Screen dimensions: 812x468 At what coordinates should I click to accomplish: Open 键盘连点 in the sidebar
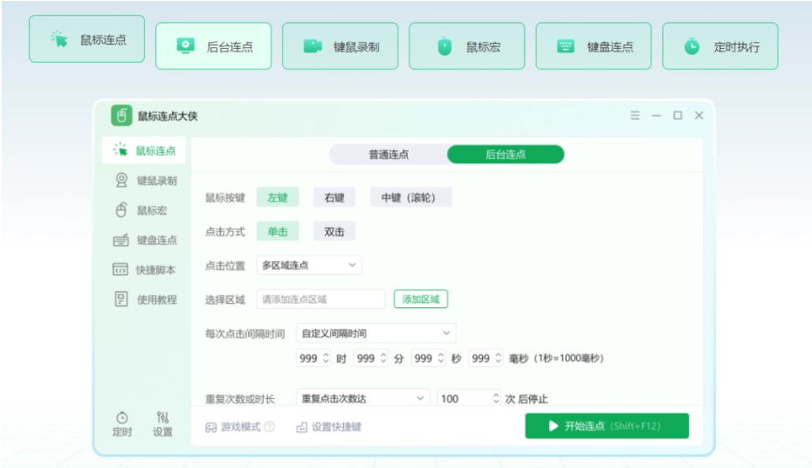(x=143, y=240)
